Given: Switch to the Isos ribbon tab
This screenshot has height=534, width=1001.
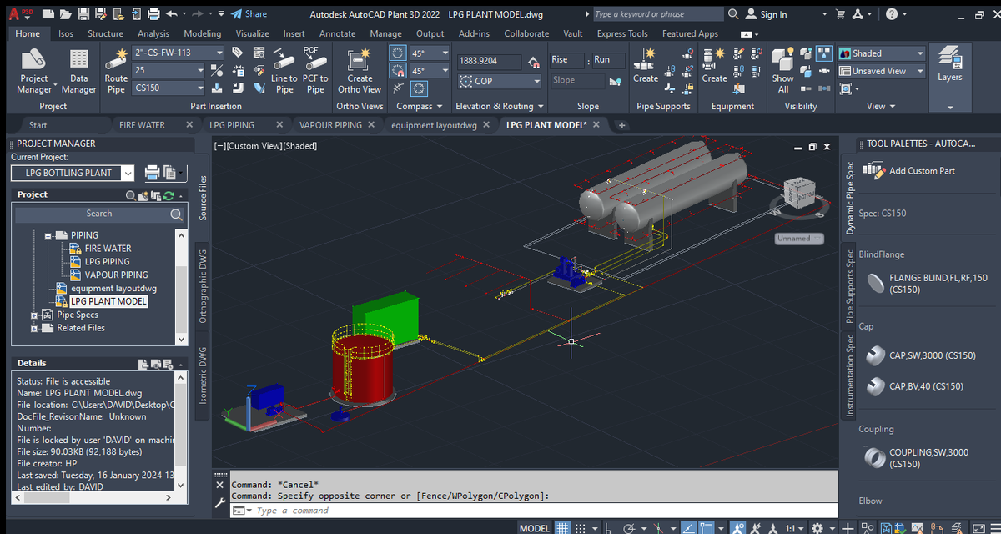Looking at the screenshot, I should point(66,33).
